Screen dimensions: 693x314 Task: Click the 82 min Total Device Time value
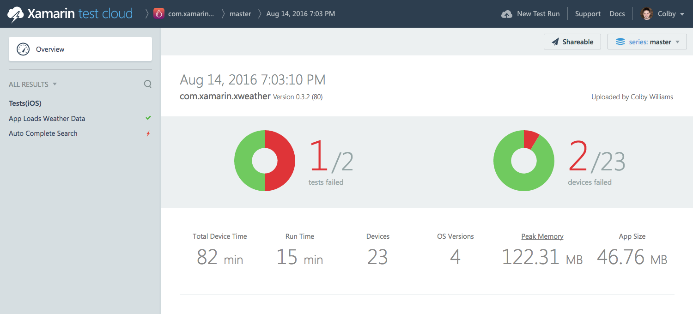[x=220, y=258]
